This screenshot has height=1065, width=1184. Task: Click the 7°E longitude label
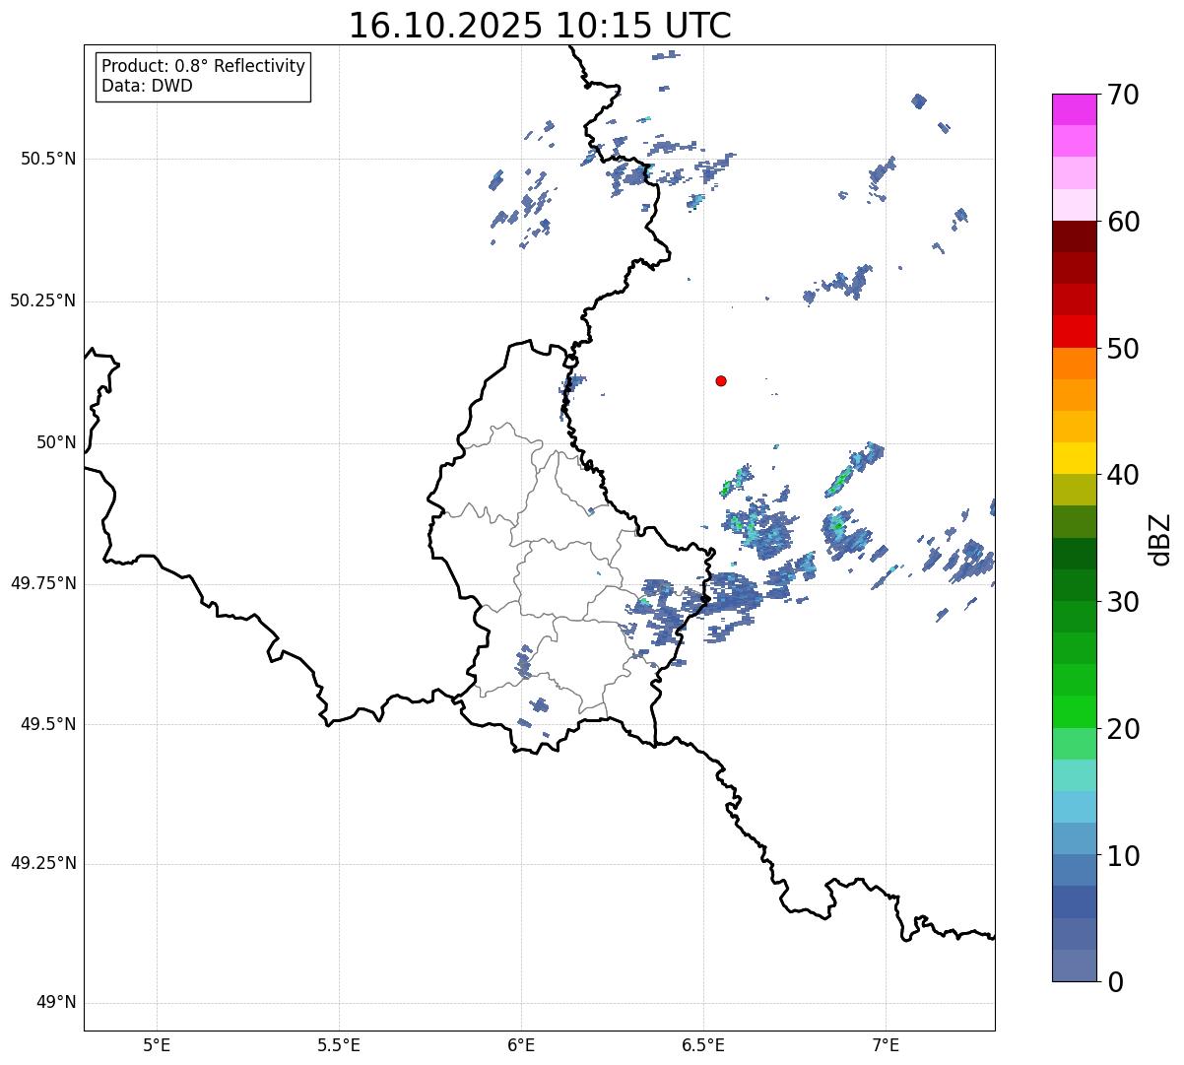(x=886, y=1044)
